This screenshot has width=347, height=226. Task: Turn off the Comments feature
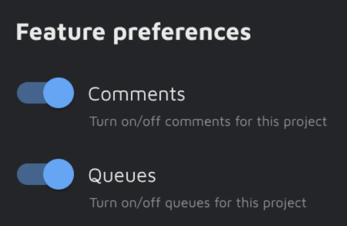pos(45,93)
